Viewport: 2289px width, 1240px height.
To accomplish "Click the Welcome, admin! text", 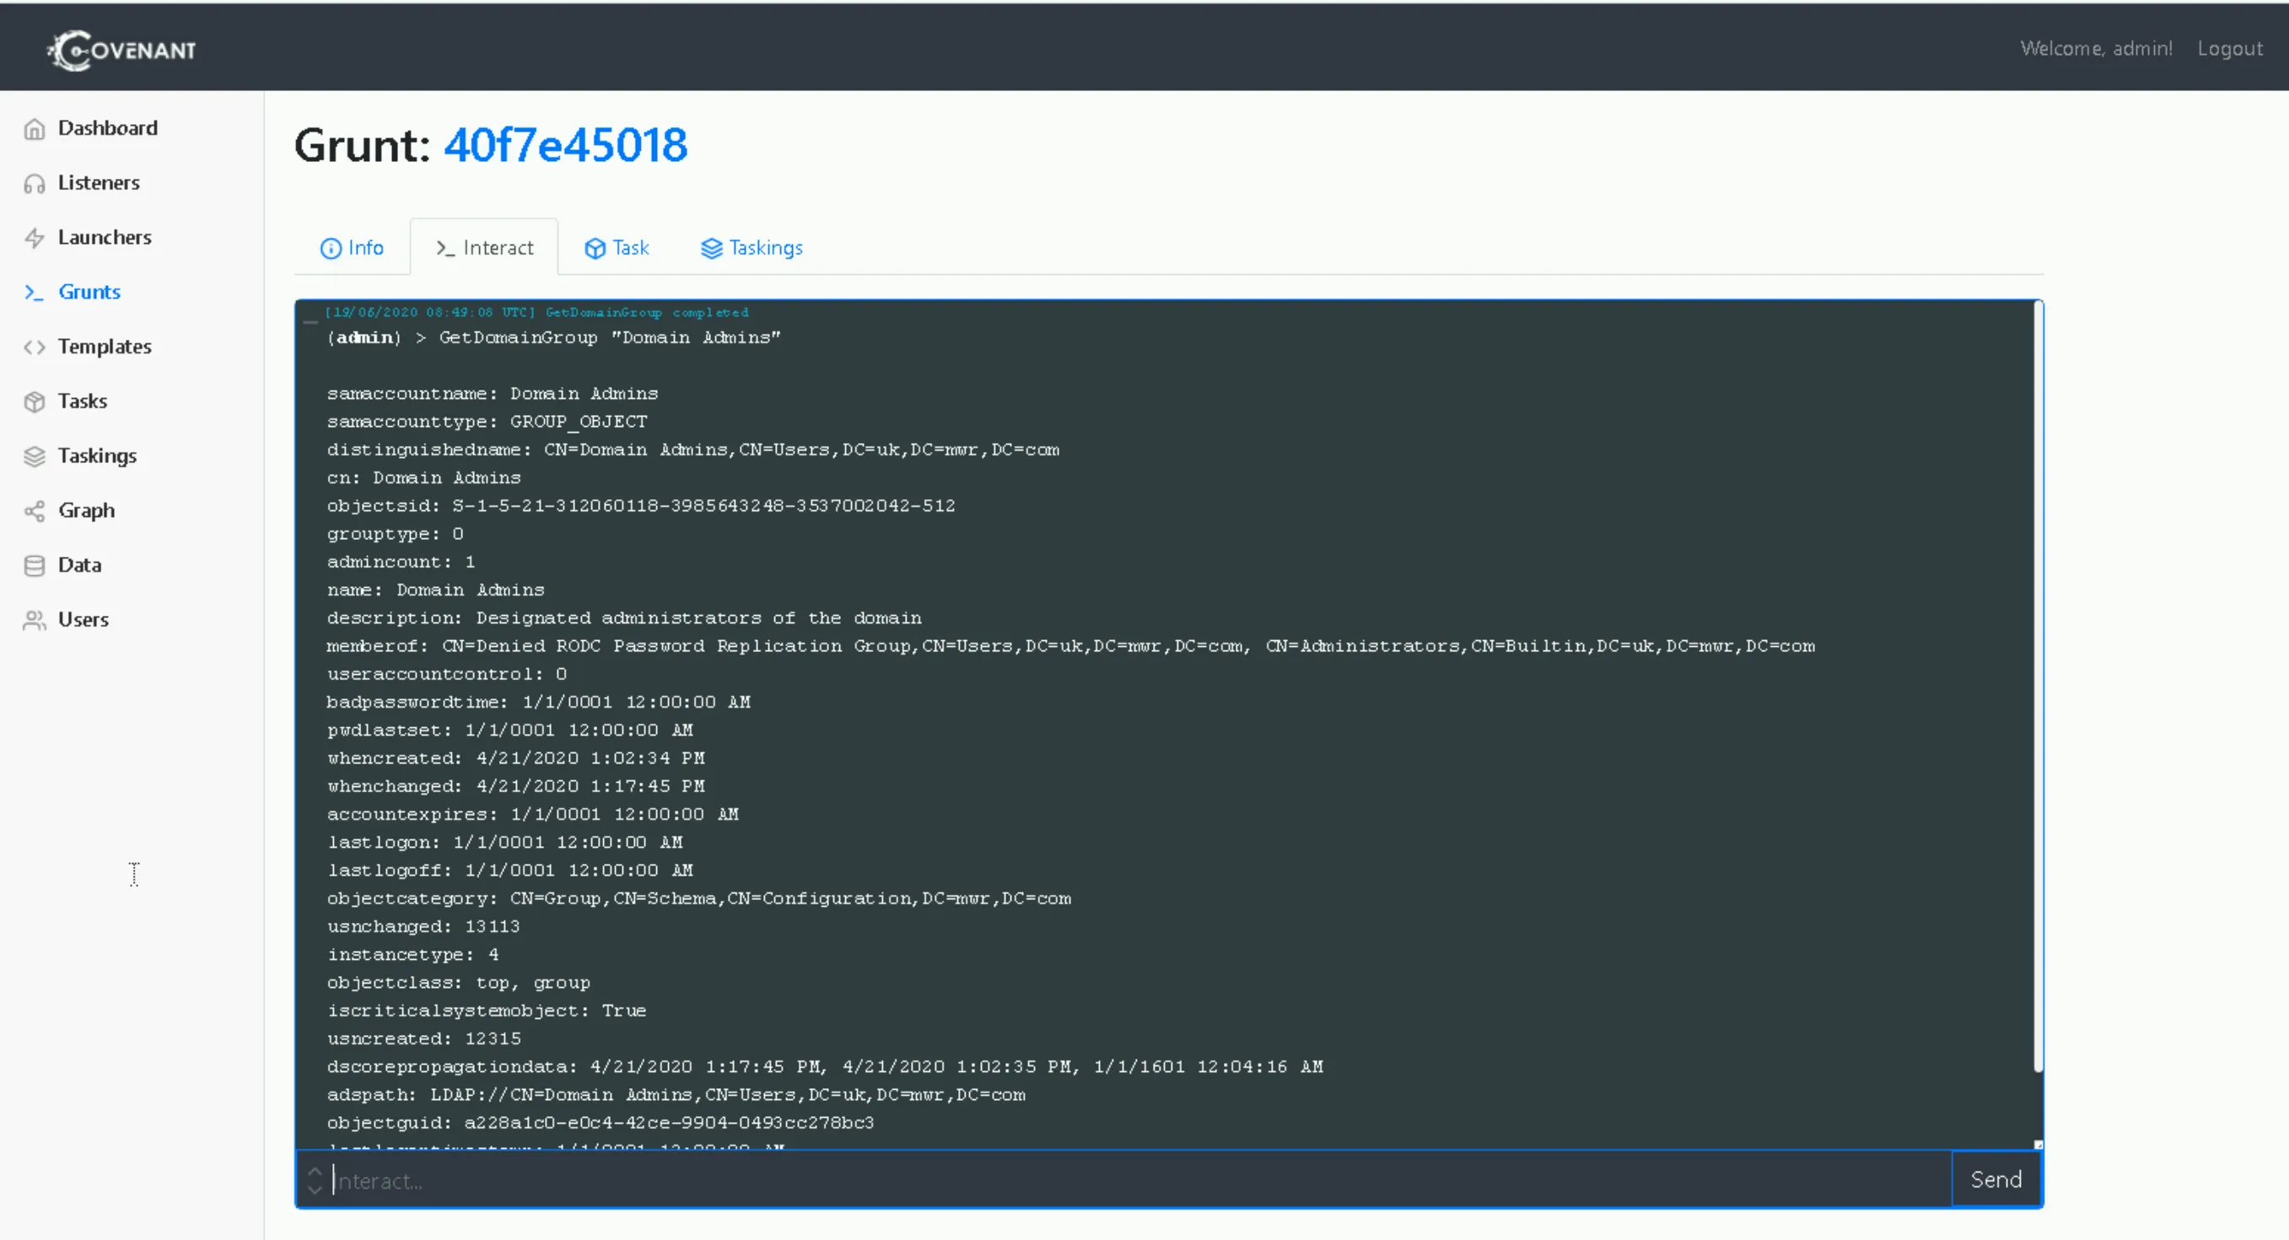I will point(2096,48).
